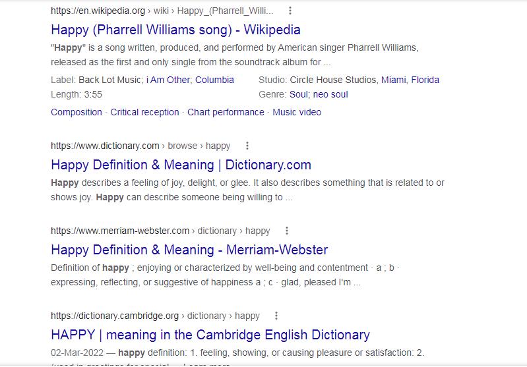The image size is (527, 367).
Task: Open the Dictionary.com result's three-dot menu
Action: tap(247, 146)
